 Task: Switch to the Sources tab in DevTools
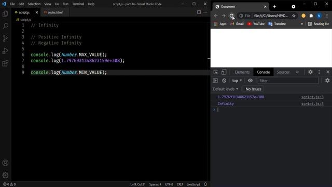283,72
